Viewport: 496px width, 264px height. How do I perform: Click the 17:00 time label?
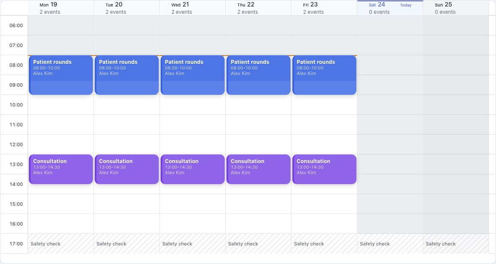click(x=16, y=244)
